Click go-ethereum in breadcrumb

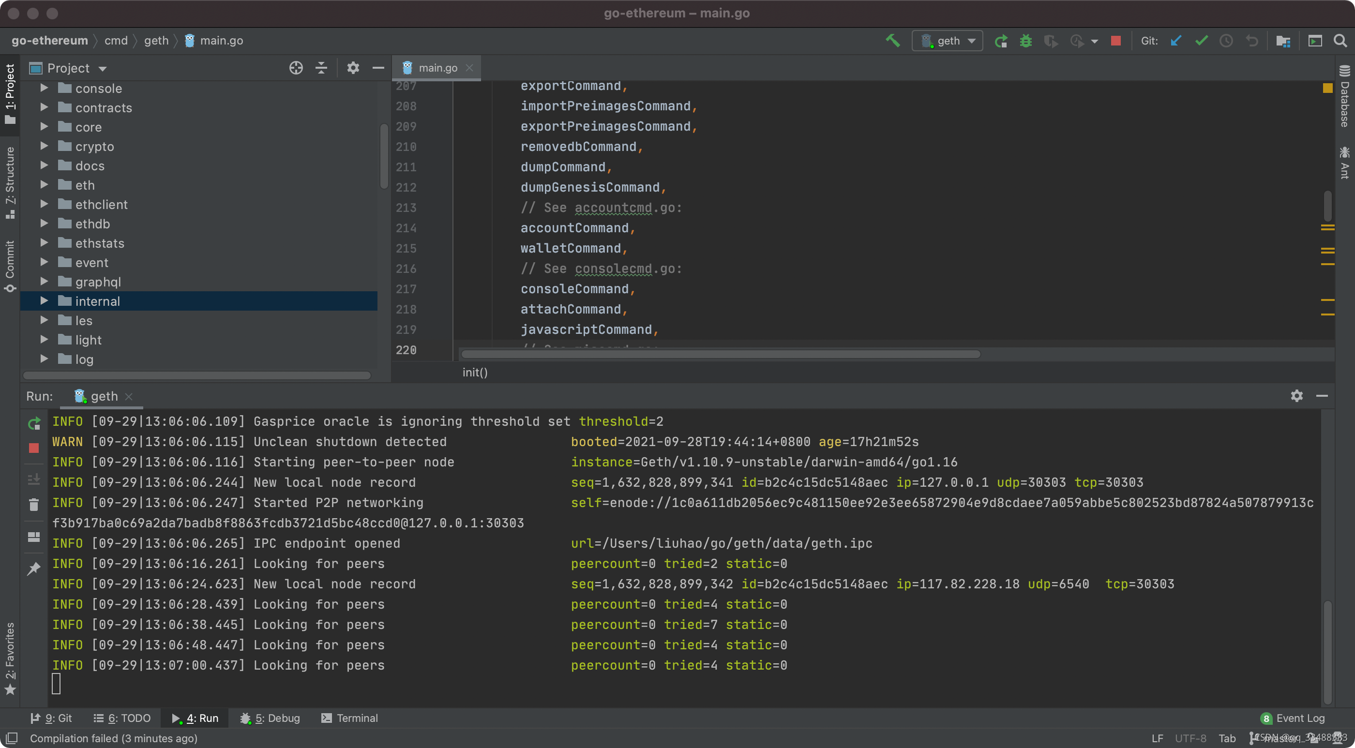[49, 41]
